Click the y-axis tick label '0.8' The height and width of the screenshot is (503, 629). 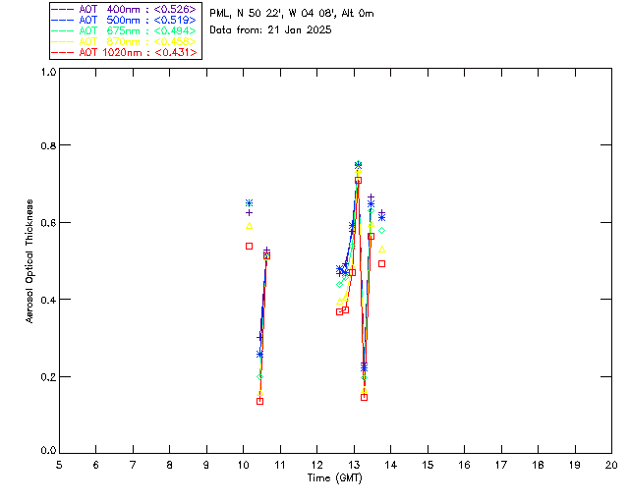pos(48,145)
